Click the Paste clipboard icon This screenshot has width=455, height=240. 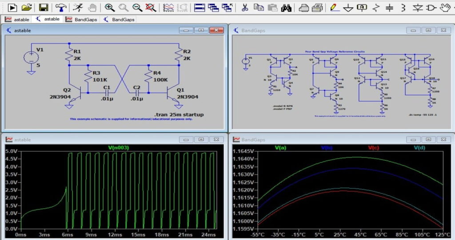point(272,8)
